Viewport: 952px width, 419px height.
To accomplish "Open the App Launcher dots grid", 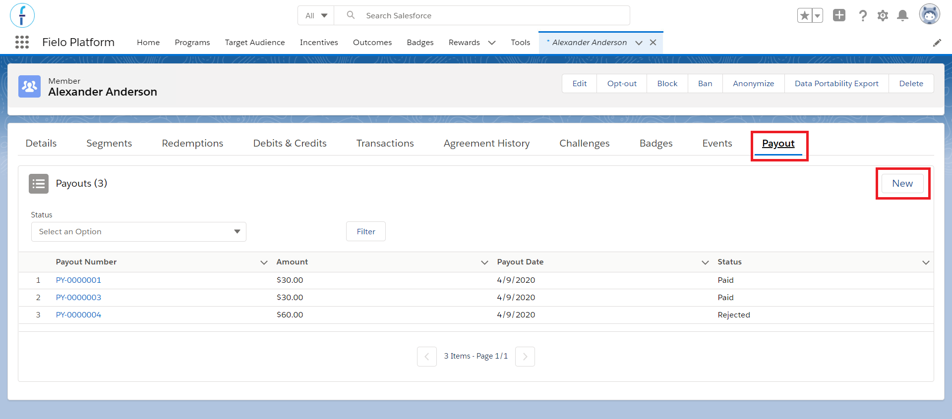I will pos(22,42).
